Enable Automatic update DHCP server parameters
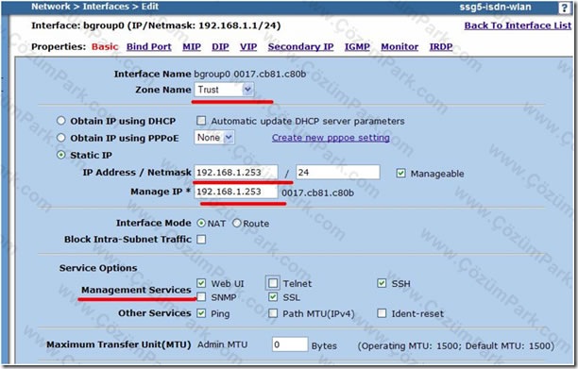Viewport: 578px width, 369px height. [x=201, y=121]
